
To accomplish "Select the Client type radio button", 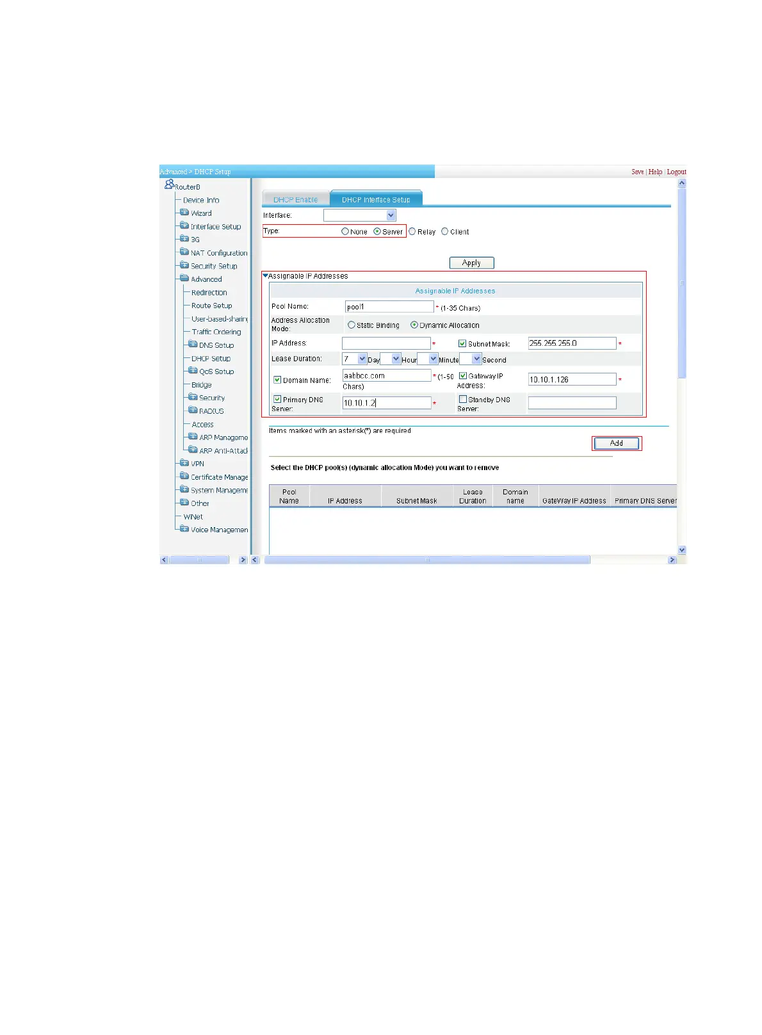I will [x=445, y=231].
